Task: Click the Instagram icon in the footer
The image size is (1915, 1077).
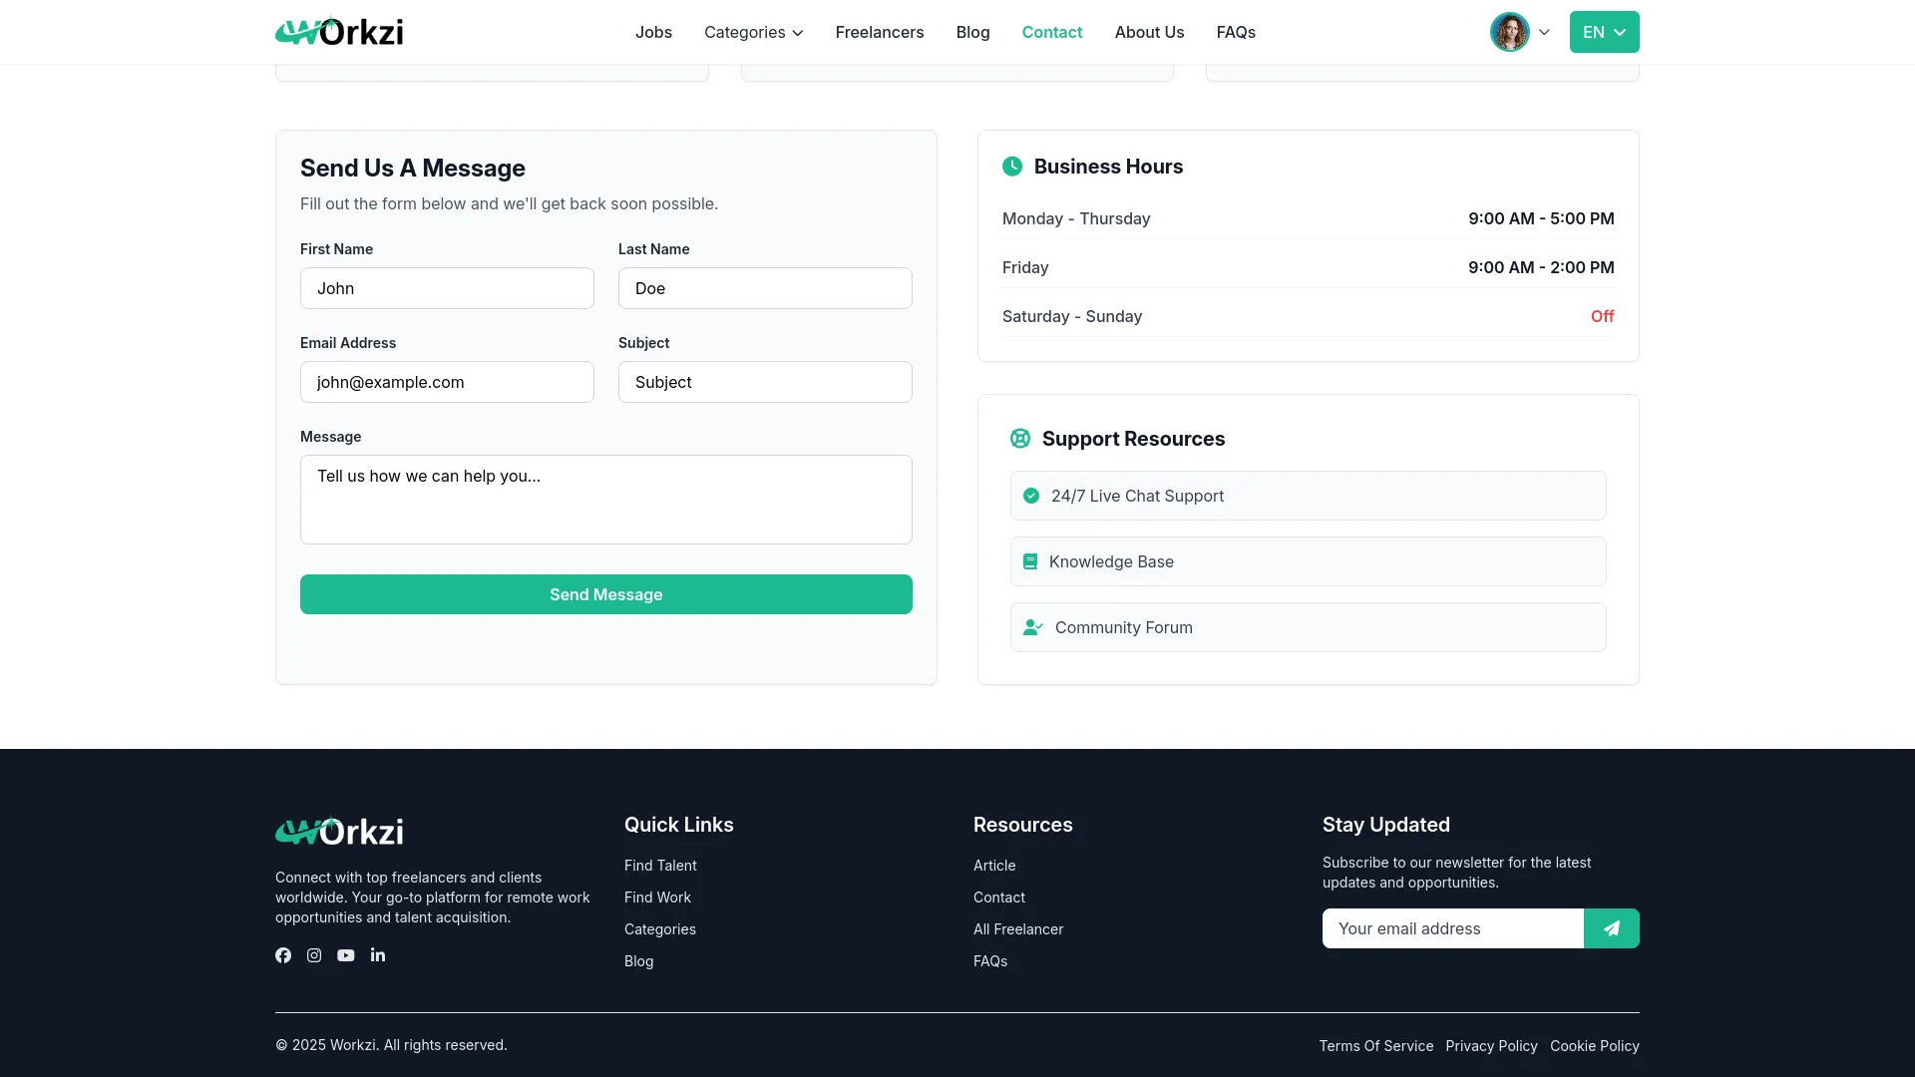Action: (314, 954)
